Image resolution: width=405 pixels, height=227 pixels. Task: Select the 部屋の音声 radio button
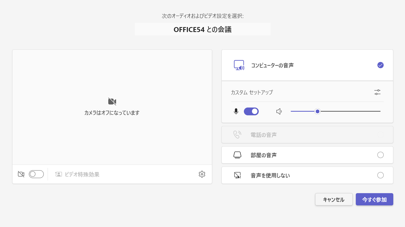[x=381, y=155]
